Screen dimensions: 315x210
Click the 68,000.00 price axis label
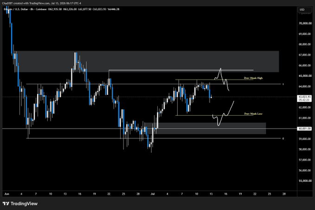click(305, 44)
